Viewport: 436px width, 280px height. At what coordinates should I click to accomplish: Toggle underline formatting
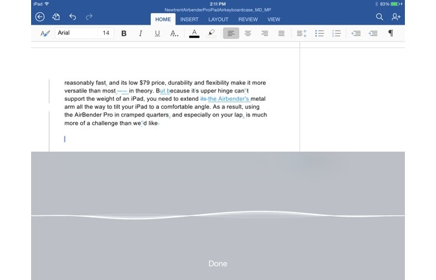click(x=157, y=33)
